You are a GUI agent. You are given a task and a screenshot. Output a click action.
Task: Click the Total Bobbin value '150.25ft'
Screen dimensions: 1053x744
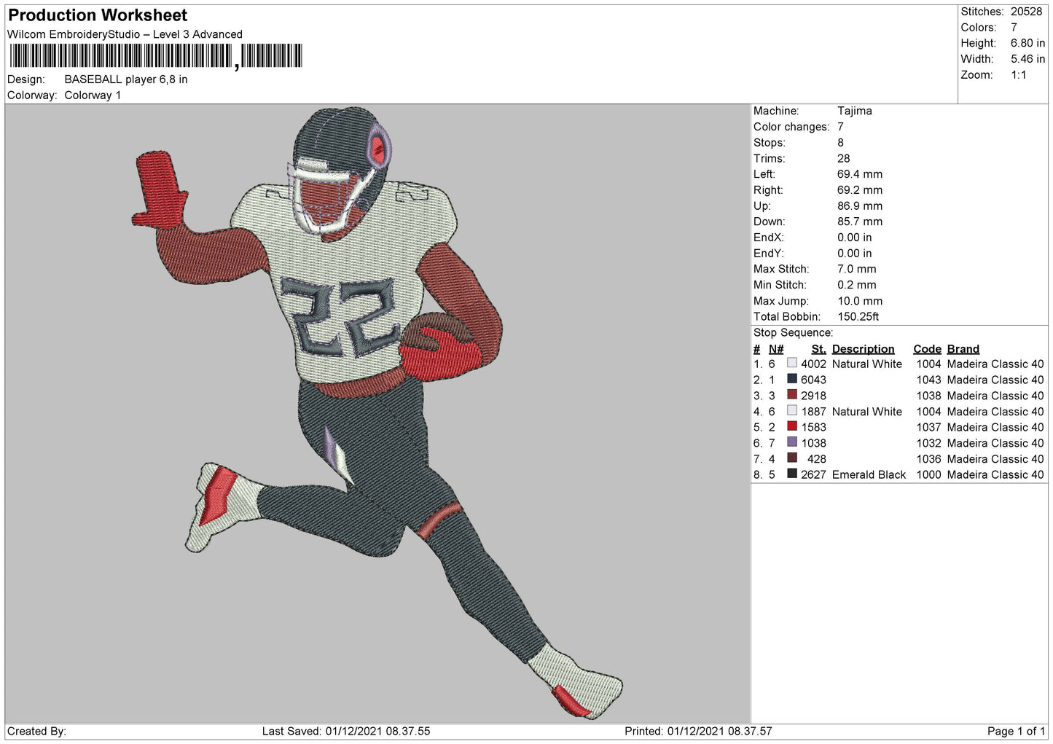click(x=858, y=317)
